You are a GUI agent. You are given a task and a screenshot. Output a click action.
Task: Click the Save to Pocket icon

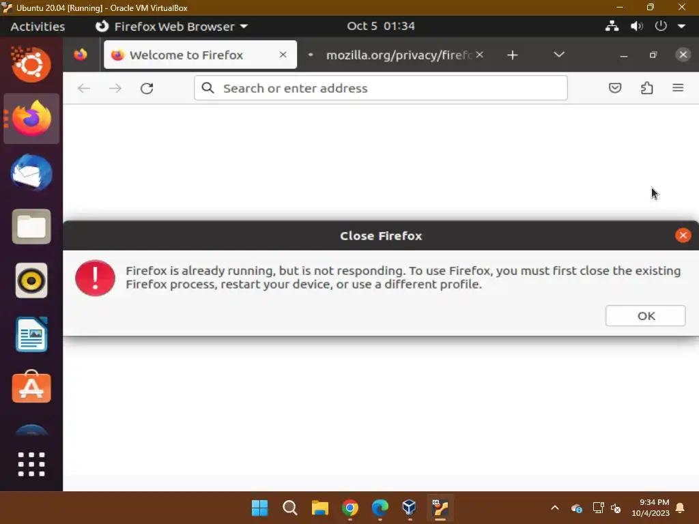615,88
